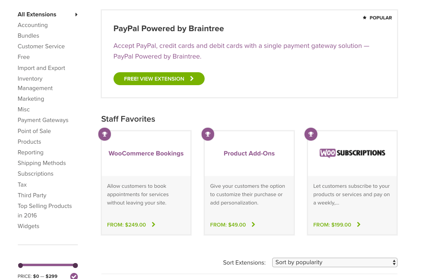Open WooCommerce Bookings extension
Image resolution: width=429 pixels, height=279 pixels.
[146, 153]
